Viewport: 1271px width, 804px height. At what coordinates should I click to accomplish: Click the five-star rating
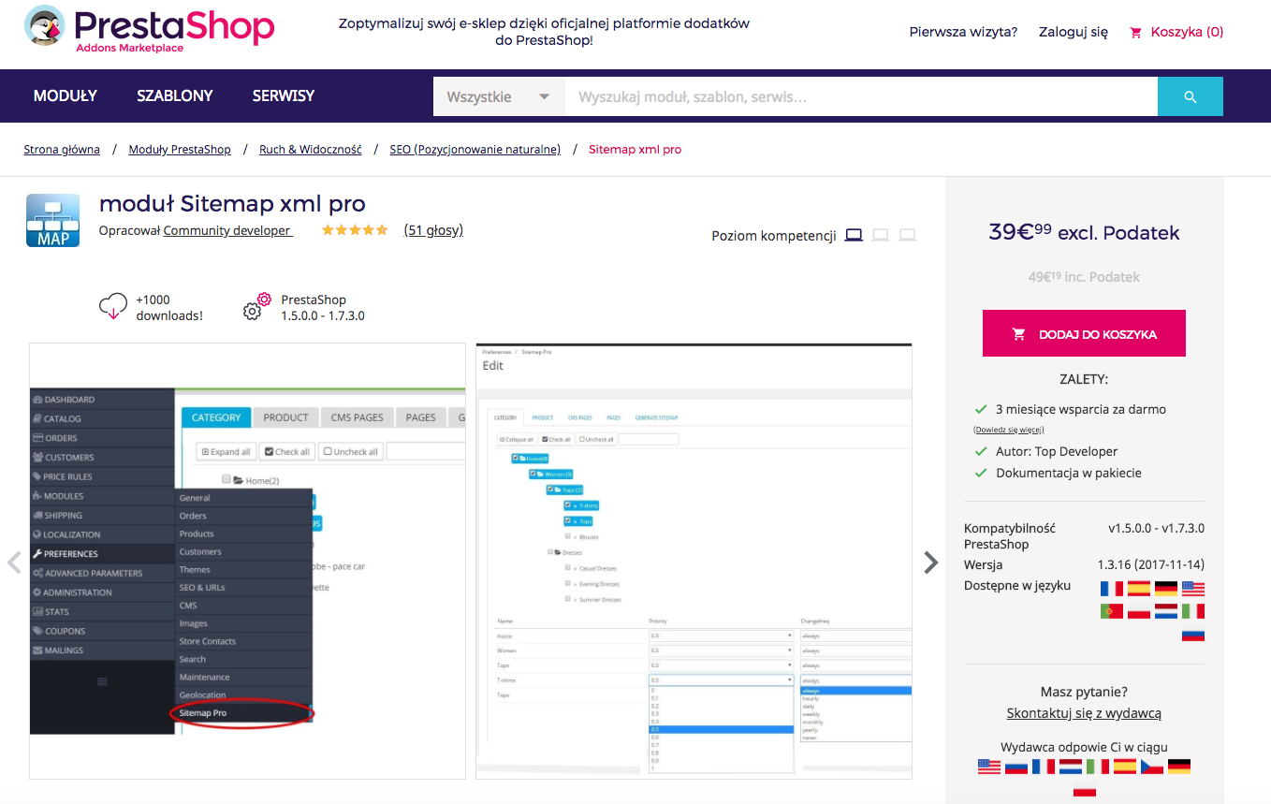click(x=355, y=230)
